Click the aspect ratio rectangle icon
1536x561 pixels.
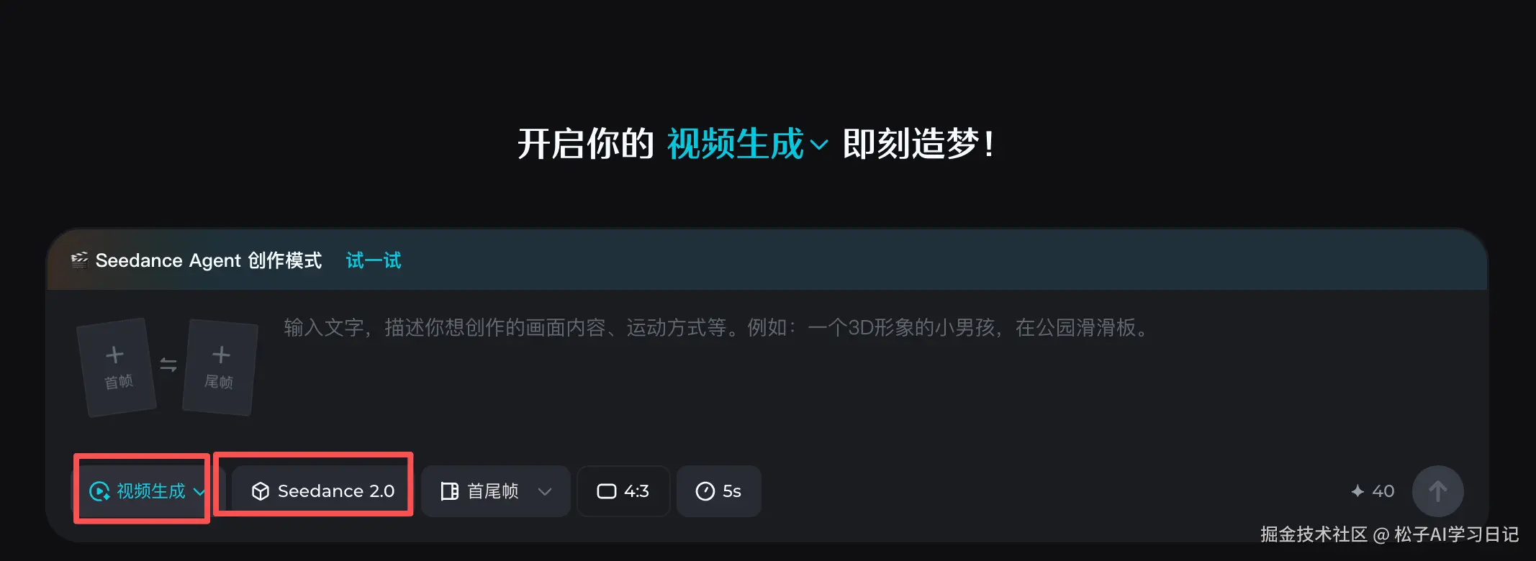(607, 491)
